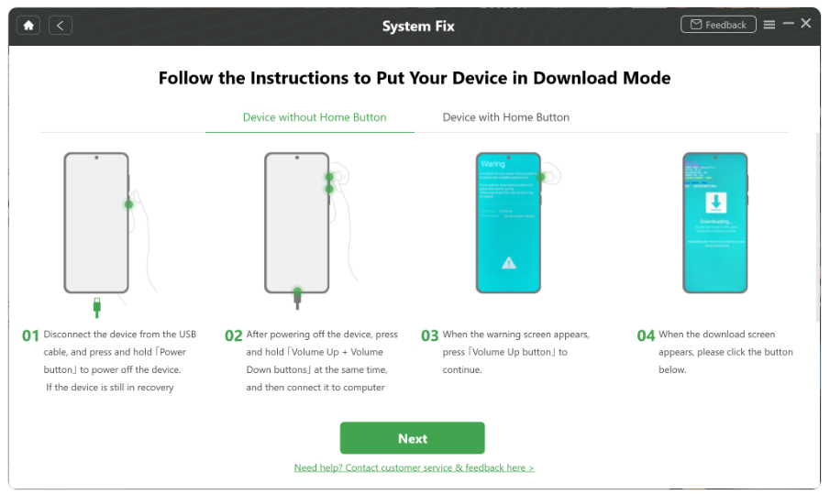Click the green 01 step number
Image resolution: width=830 pixels, height=494 pixels.
30,335
